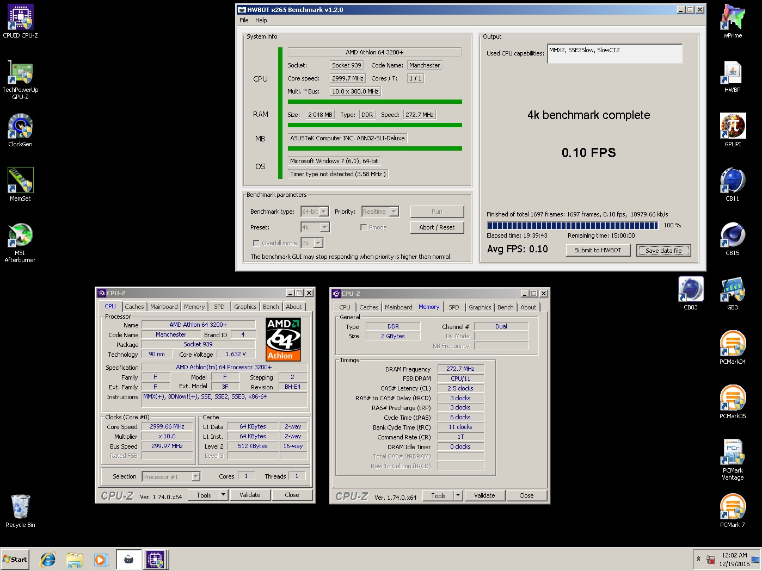
Task: Open Windows Explorer folder on taskbar
Action: 75,560
